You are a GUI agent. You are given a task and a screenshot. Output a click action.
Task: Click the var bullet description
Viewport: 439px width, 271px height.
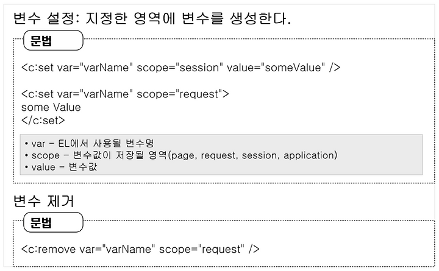pyautogui.click(x=89, y=144)
